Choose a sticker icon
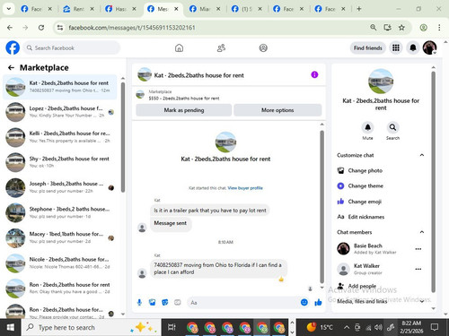Image resolution: width=449 pixels, height=336 pixels. 165,303
